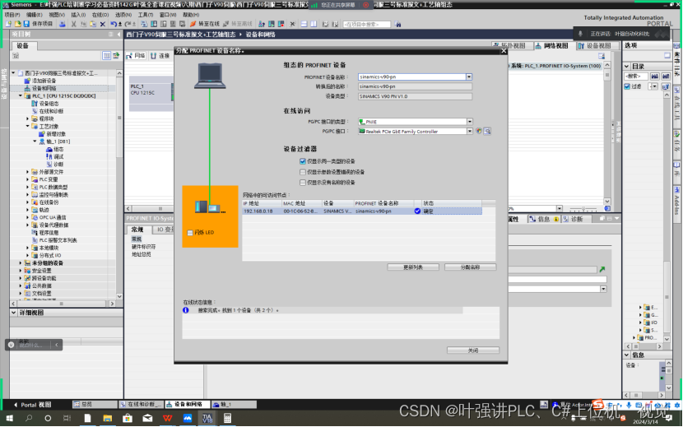Click the undo arrow in toolbar
683x427 pixels.
point(114,24)
